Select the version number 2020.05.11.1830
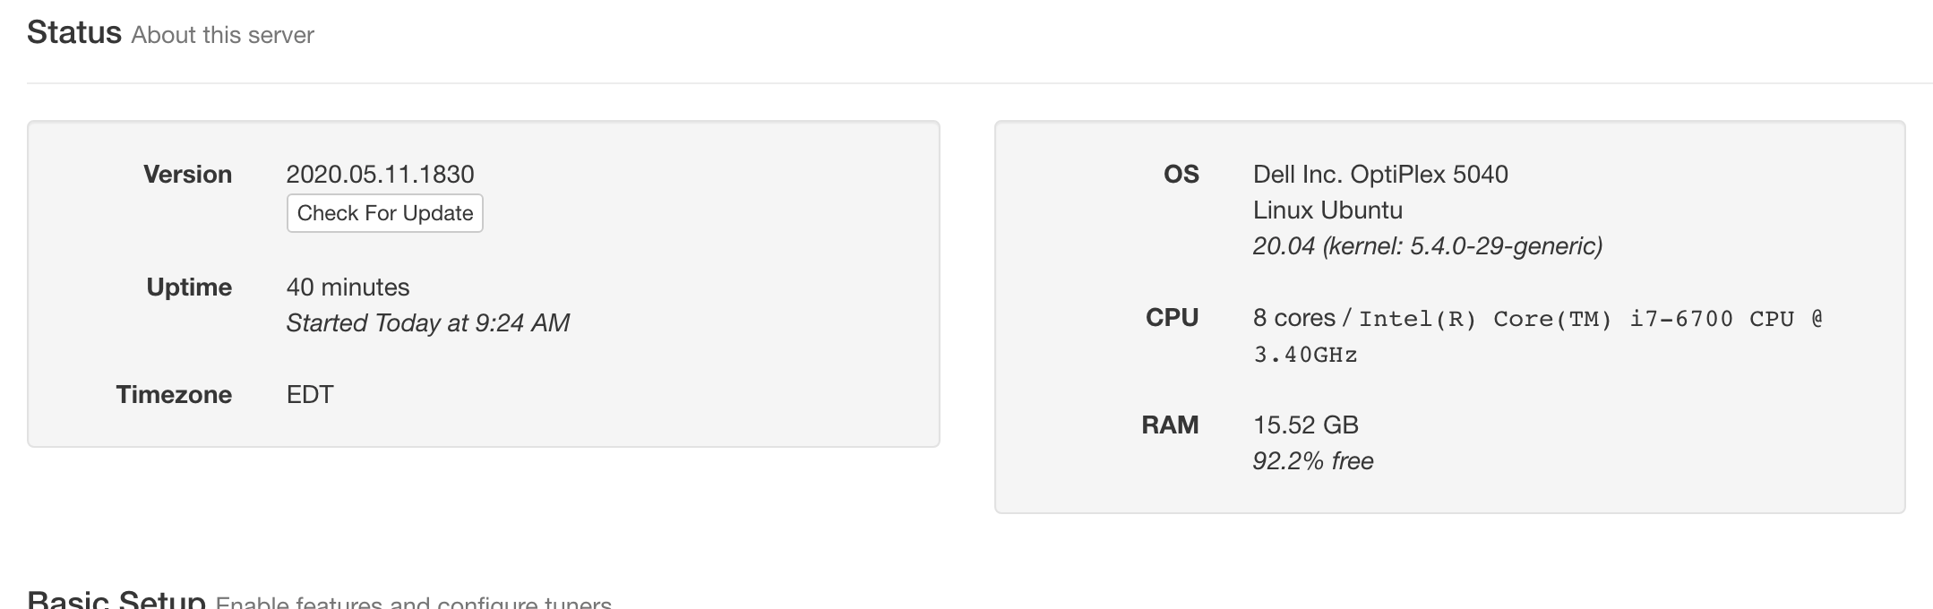 point(380,174)
